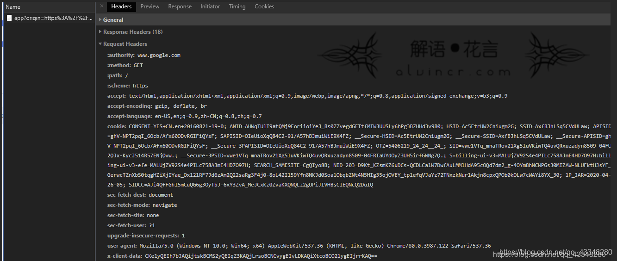Image resolution: width=617 pixels, height=261 pixels.
Task: Click the sec-fetch-site none row
Action: [x=133, y=215]
